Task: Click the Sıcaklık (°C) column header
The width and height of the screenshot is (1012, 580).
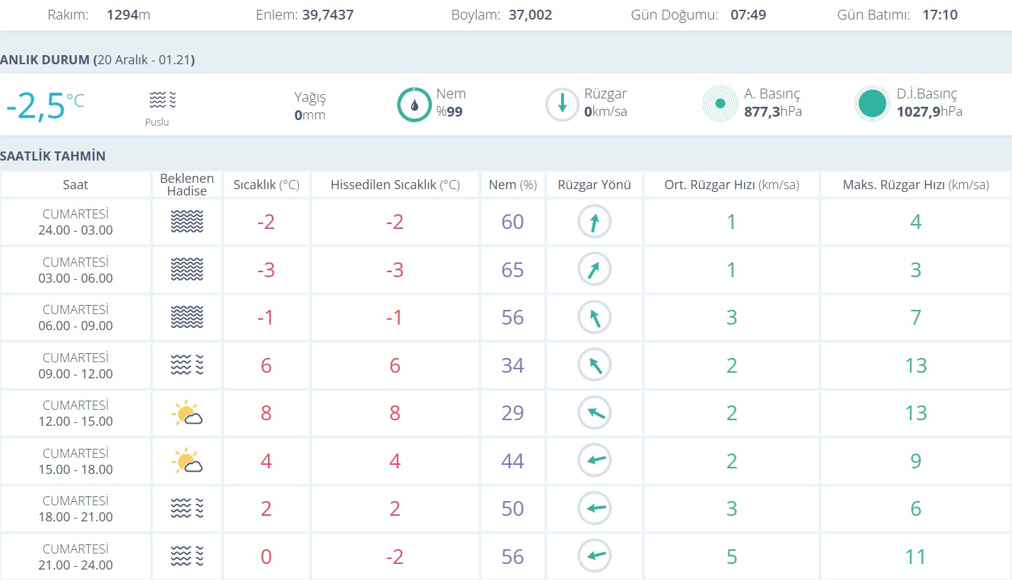Action: 266,185
